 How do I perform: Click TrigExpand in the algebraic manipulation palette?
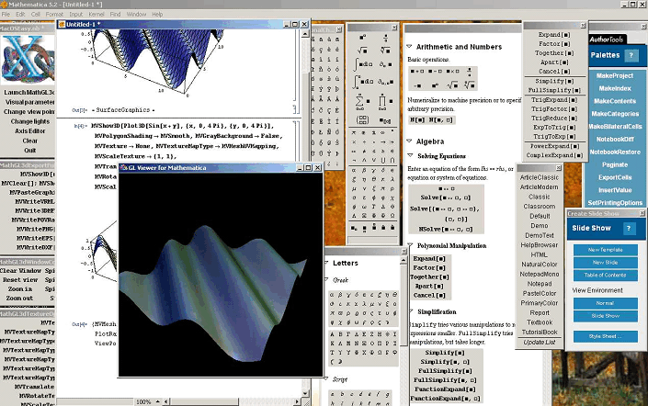click(553, 100)
